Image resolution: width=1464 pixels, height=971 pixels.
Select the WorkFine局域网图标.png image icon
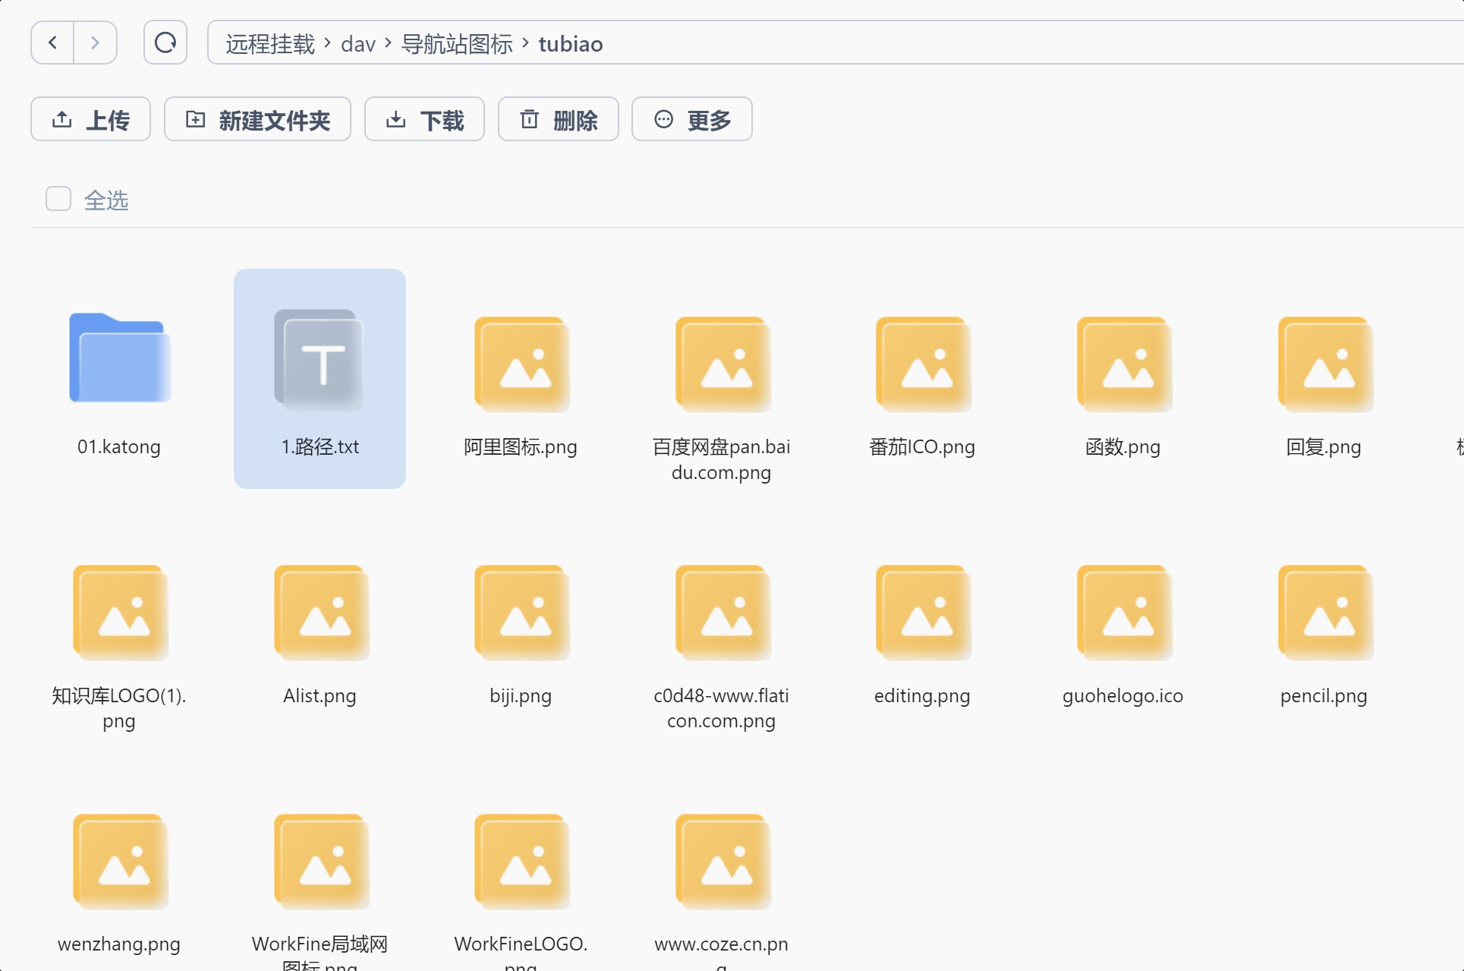[321, 862]
